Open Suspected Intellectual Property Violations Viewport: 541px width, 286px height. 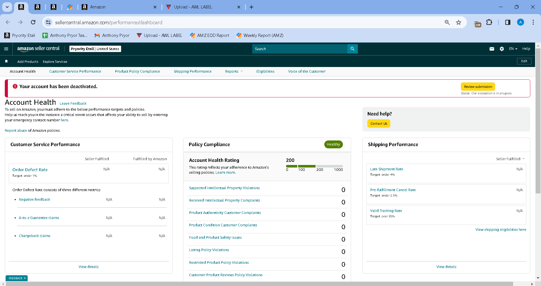tap(224, 188)
